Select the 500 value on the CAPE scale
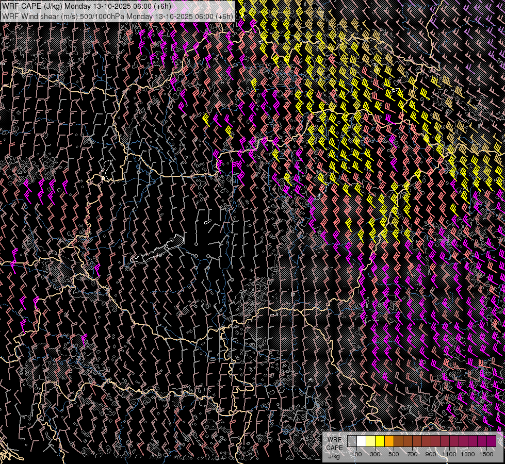 [x=394, y=454]
